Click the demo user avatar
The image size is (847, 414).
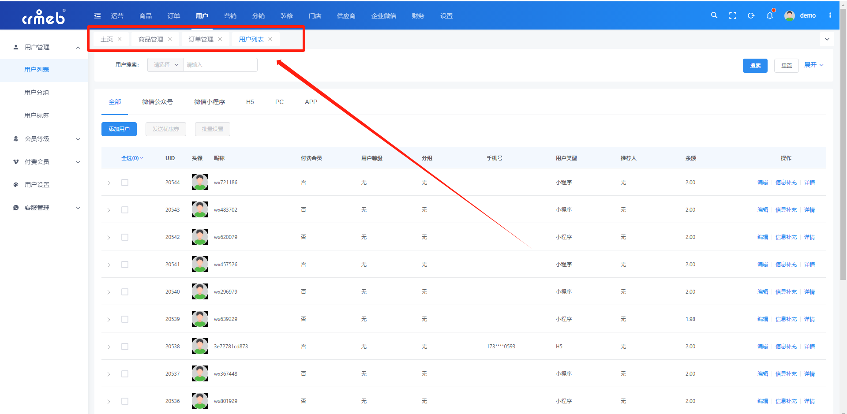[789, 16]
